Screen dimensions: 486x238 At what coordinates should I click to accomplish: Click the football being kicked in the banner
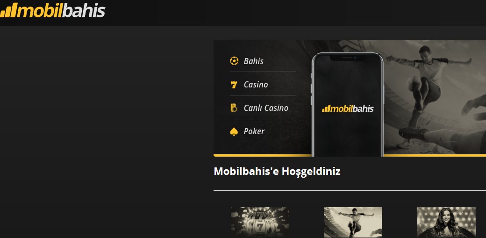click(414, 83)
